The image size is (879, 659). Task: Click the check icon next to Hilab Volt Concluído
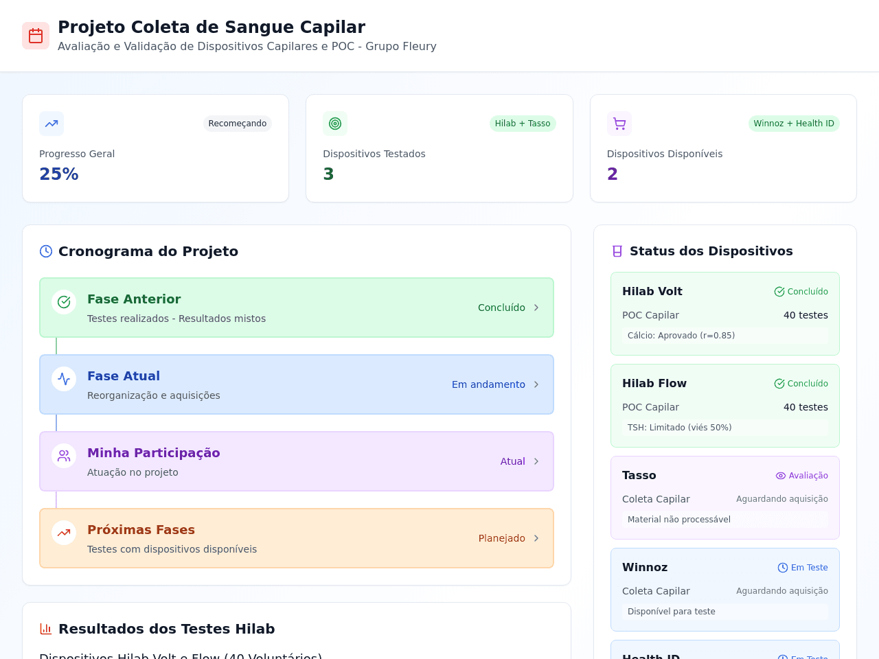pos(779,292)
